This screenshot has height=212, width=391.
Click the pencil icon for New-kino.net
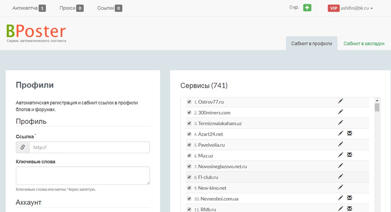(x=341, y=187)
